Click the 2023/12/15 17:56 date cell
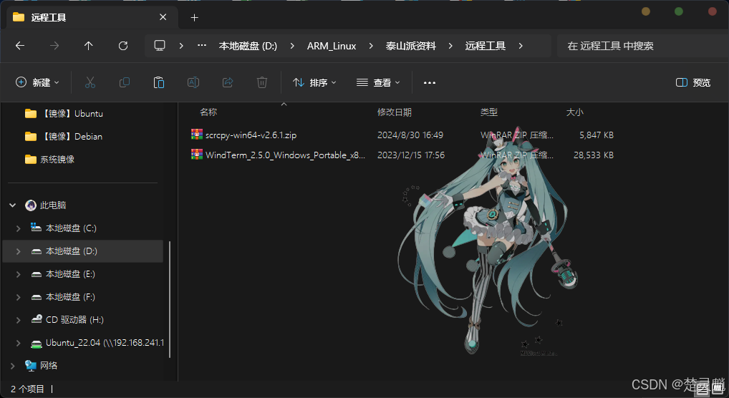Viewport: 729px width, 398px height. pos(411,155)
